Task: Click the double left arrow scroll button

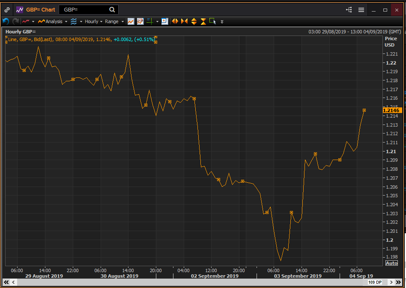Action: (6, 282)
